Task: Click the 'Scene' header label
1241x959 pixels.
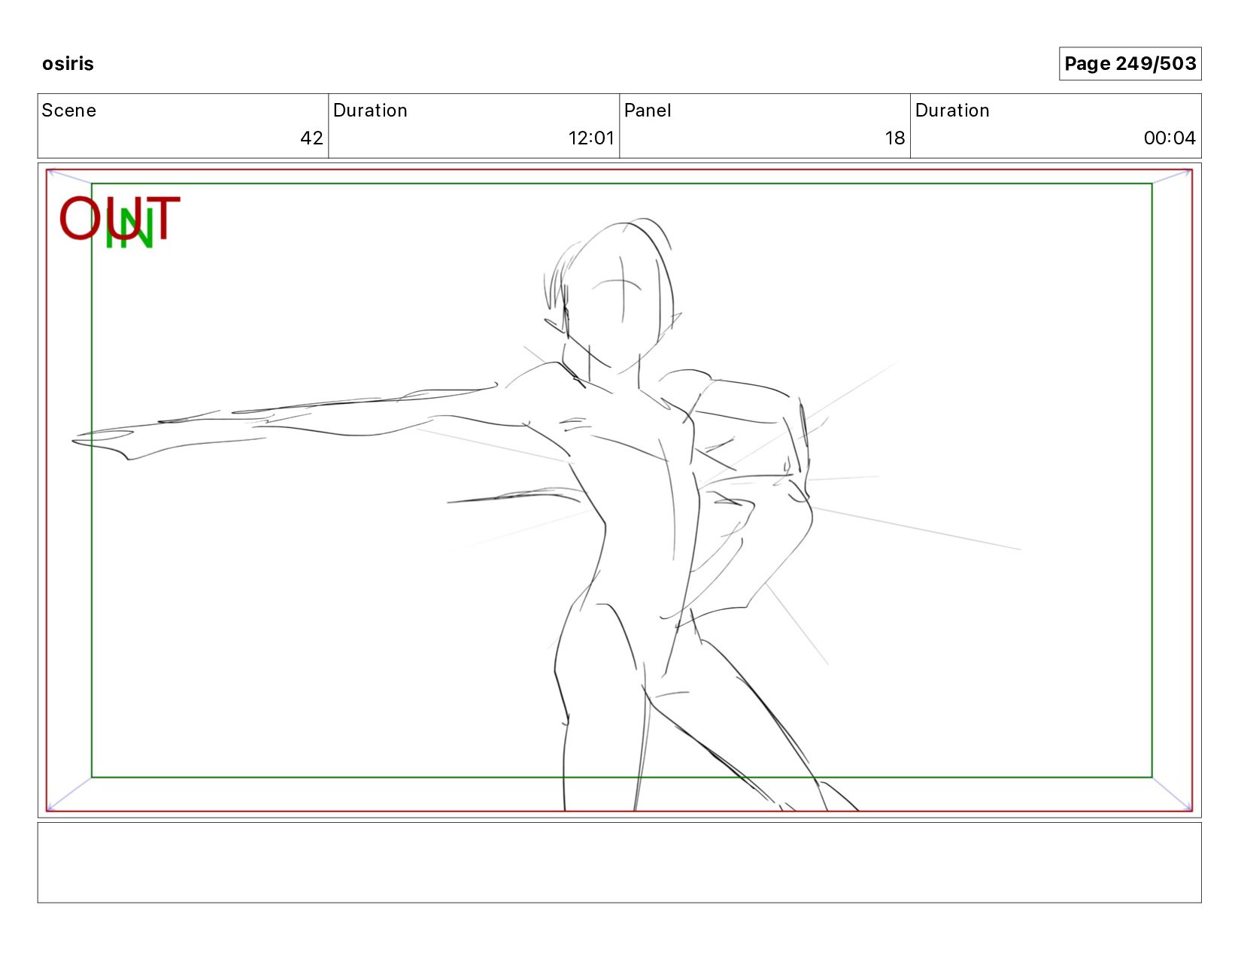Action: click(x=69, y=111)
